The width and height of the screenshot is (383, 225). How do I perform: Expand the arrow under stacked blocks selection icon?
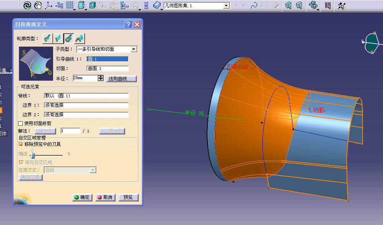pyautogui.click(x=318, y=9)
